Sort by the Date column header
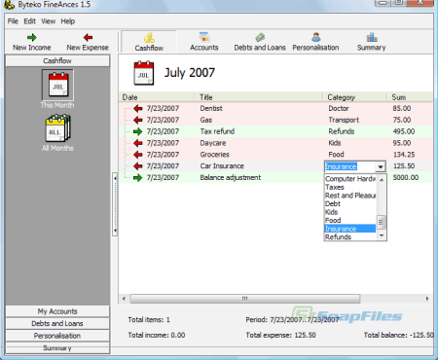The width and height of the screenshot is (438, 360). click(x=157, y=97)
